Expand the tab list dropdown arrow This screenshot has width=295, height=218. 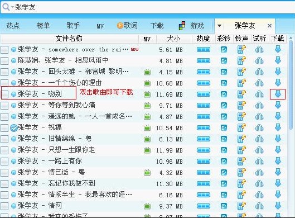click(x=219, y=26)
